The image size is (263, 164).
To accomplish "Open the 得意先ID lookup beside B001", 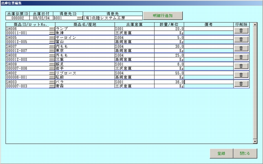I will [x=80, y=18].
